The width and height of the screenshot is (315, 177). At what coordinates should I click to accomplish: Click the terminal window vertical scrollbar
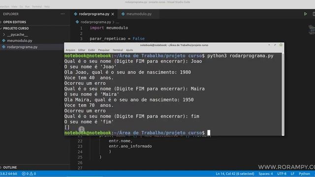coord(283,94)
